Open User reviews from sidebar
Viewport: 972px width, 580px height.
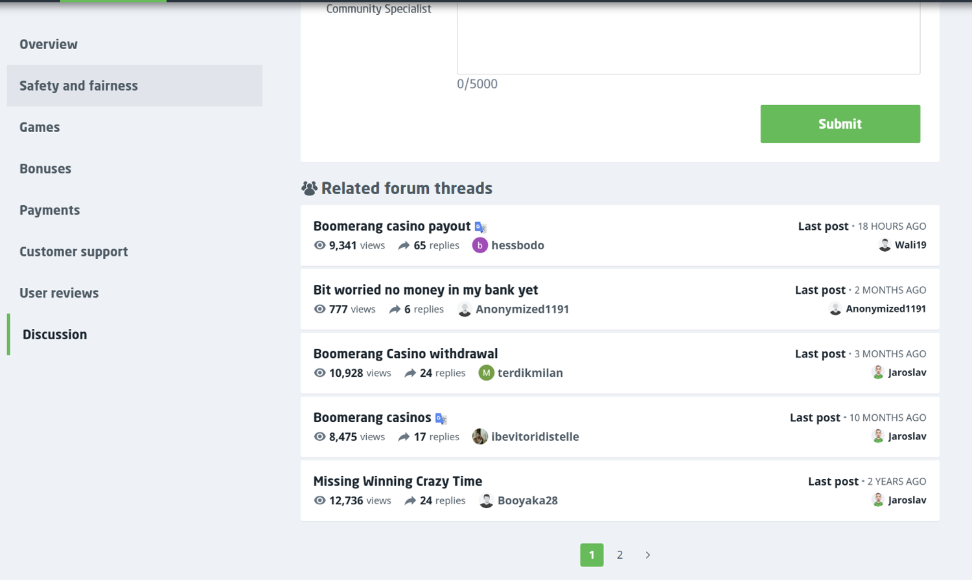coord(59,293)
